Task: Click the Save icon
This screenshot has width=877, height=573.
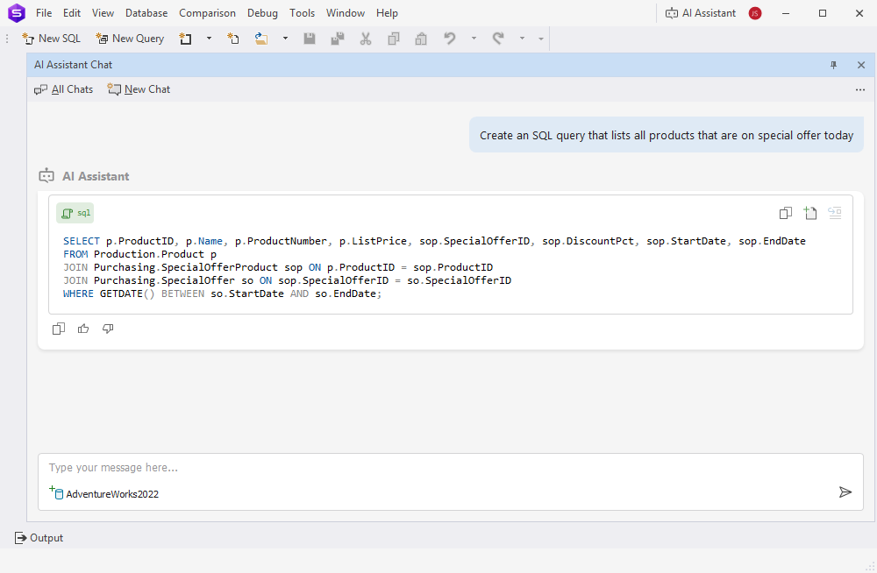Action: [310, 39]
